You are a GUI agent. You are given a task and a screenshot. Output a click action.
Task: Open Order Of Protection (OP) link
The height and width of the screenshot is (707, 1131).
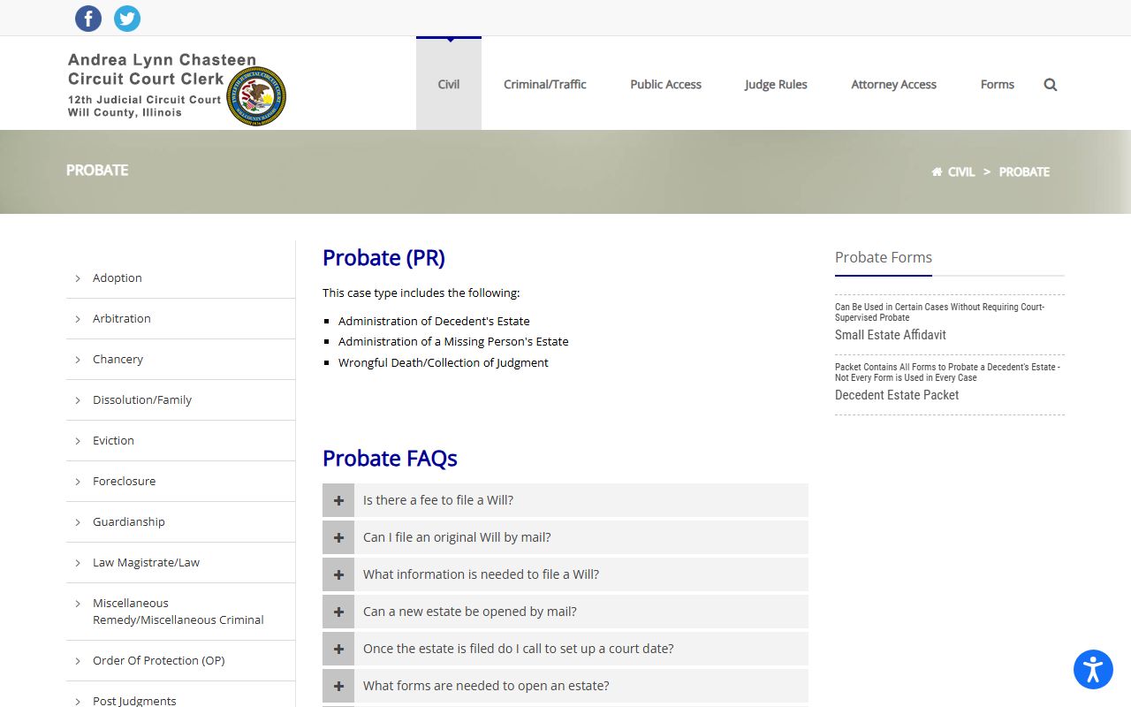click(x=159, y=660)
